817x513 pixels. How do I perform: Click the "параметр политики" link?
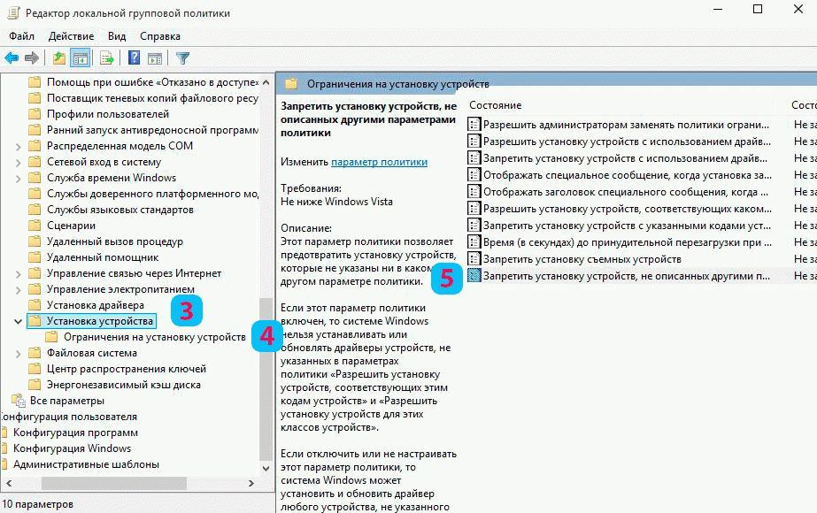(x=379, y=162)
